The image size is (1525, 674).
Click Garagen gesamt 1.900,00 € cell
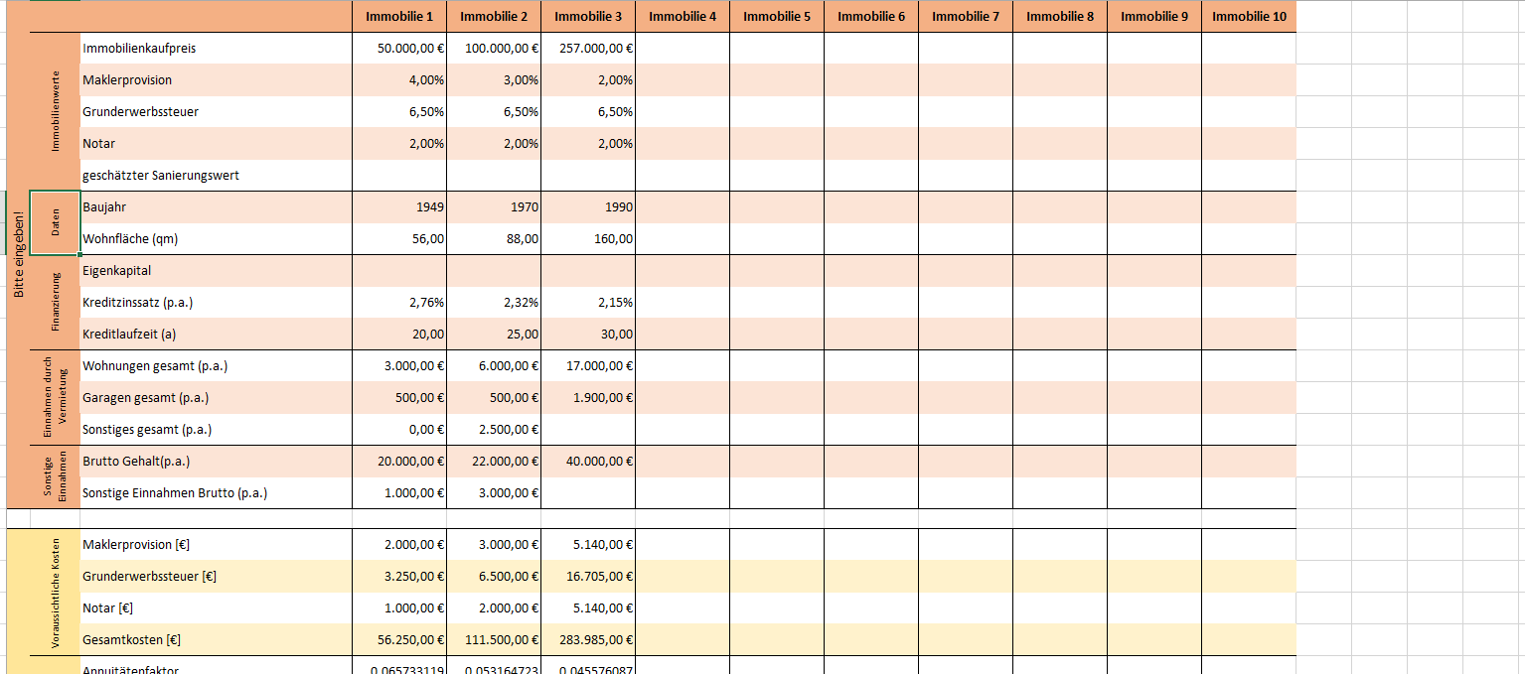coord(588,397)
